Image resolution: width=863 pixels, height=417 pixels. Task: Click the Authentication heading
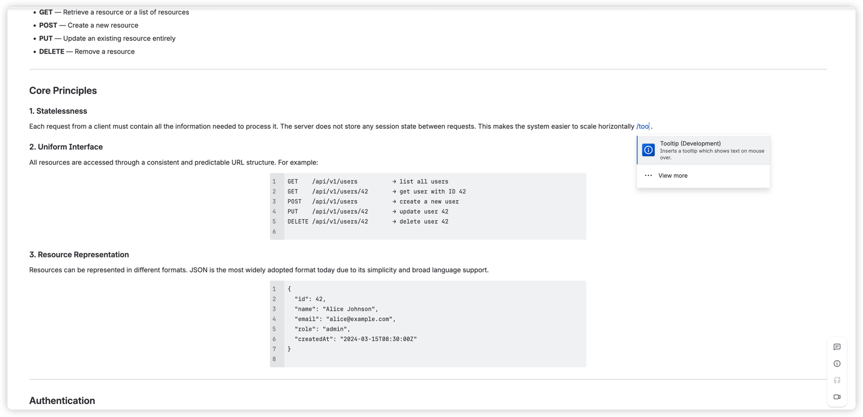point(62,400)
